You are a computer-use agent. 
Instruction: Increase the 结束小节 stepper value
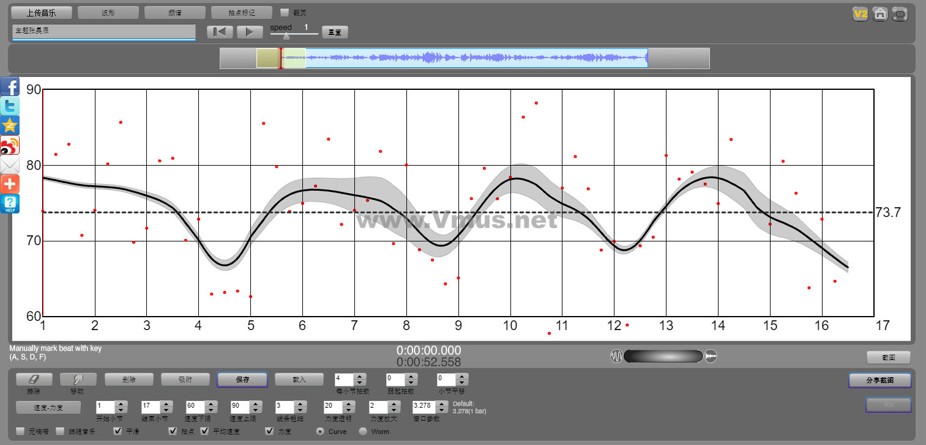[x=165, y=403]
